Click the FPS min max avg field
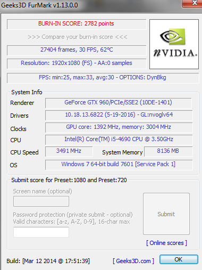Viewport: 202px width, 270px height. (x=103, y=78)
